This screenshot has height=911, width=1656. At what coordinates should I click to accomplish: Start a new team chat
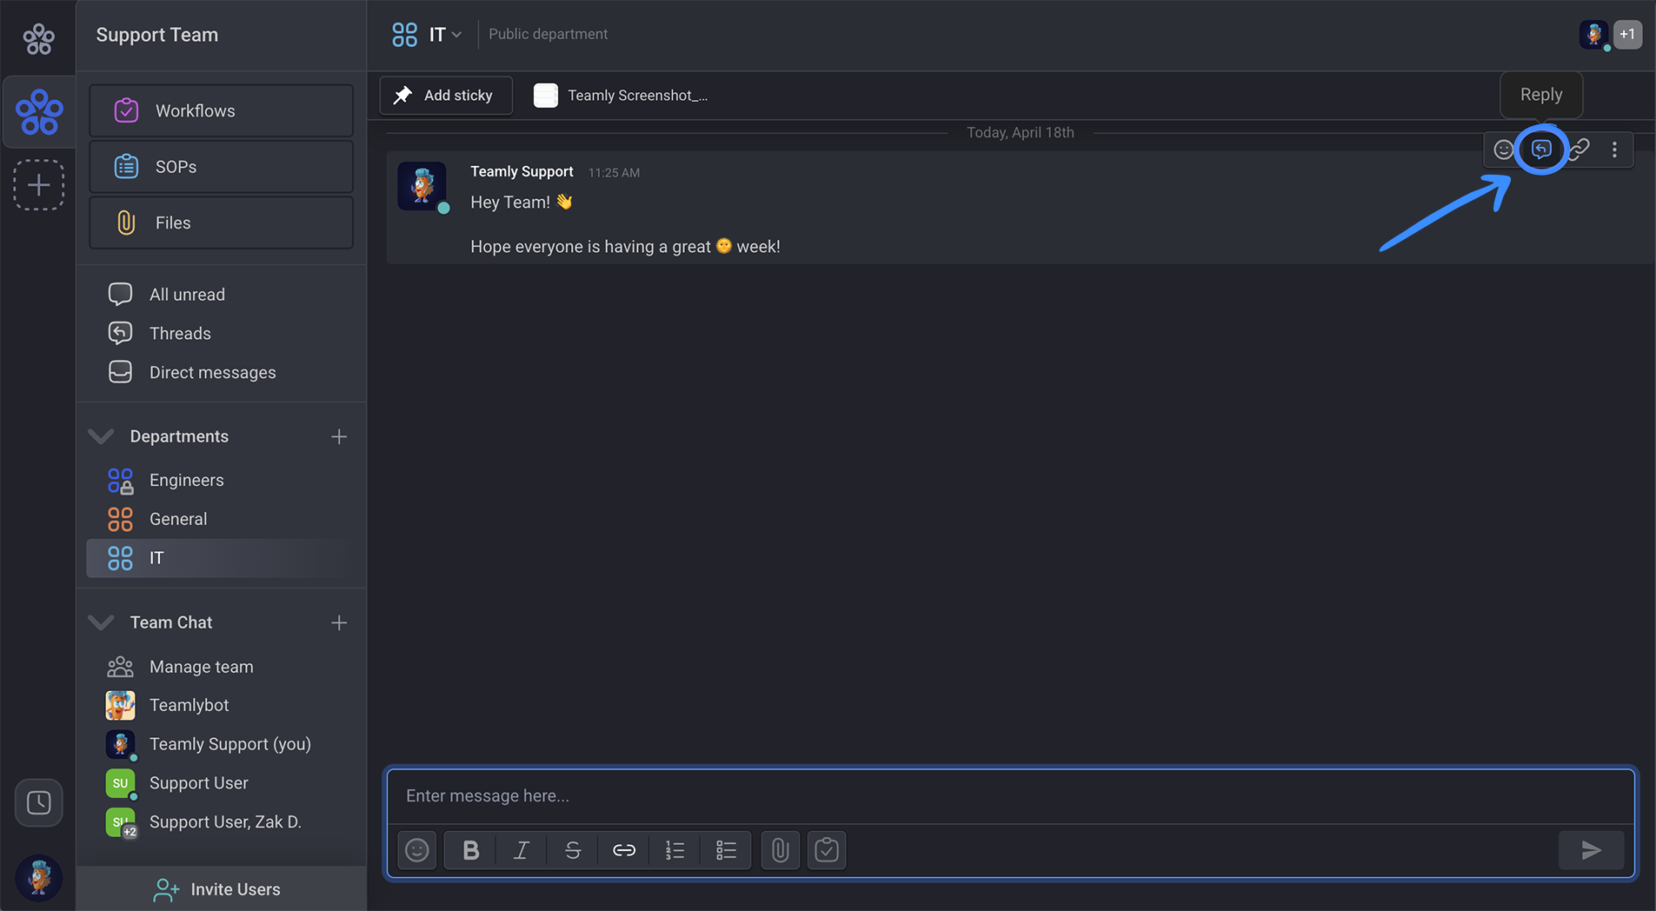coord(339,622)
